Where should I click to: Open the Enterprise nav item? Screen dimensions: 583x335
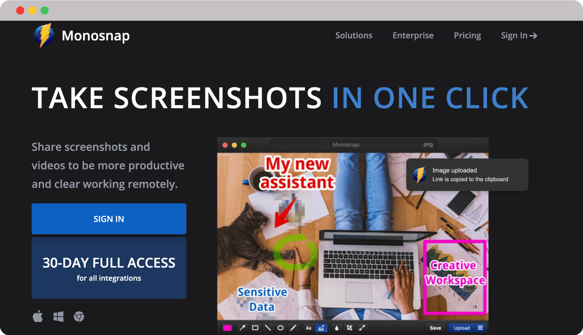pyautogui.click(x=413, y=36)
